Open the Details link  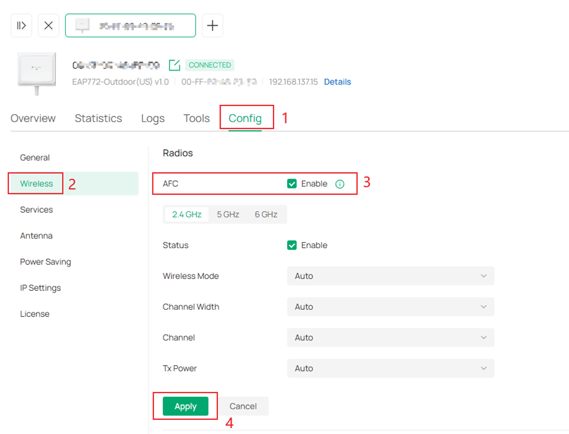click(337, 82)
